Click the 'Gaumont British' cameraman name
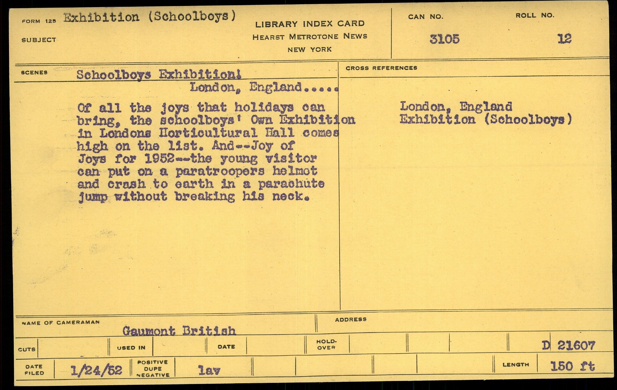Viewport: 617px width, 390px height. pyautogui.click(x=179, y=331)
